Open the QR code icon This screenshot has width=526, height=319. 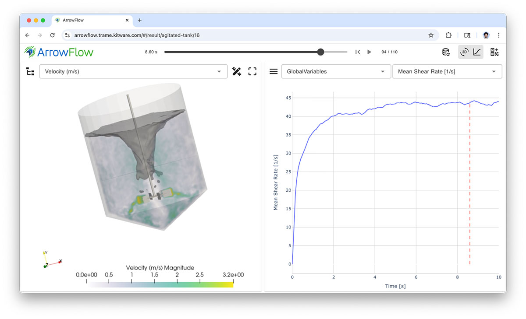pos(494,53)
